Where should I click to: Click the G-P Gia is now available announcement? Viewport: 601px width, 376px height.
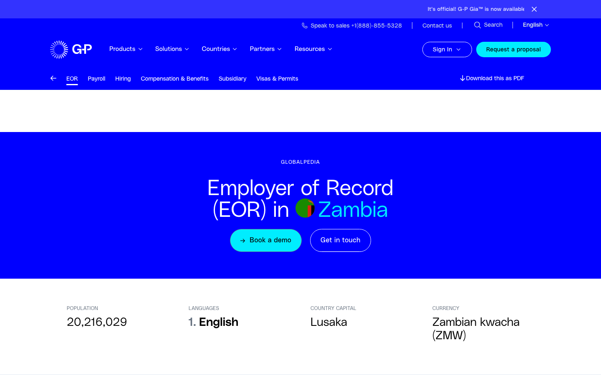click(x=476, y=9)
